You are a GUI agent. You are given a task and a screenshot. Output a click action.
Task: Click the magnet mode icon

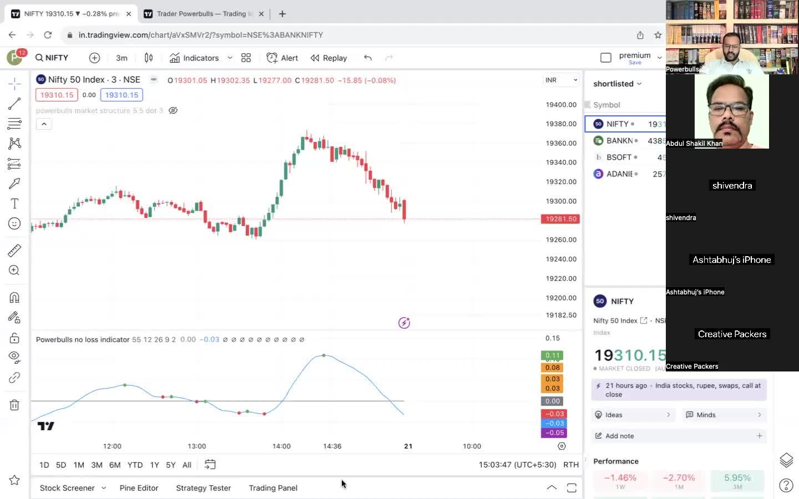[14, 298]
